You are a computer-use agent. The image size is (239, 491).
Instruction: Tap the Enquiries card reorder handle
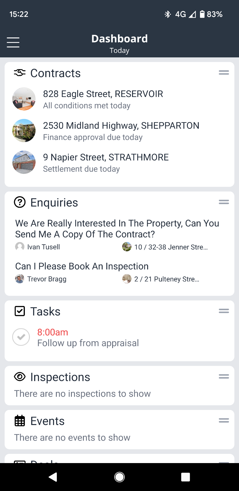coord(224,202)
